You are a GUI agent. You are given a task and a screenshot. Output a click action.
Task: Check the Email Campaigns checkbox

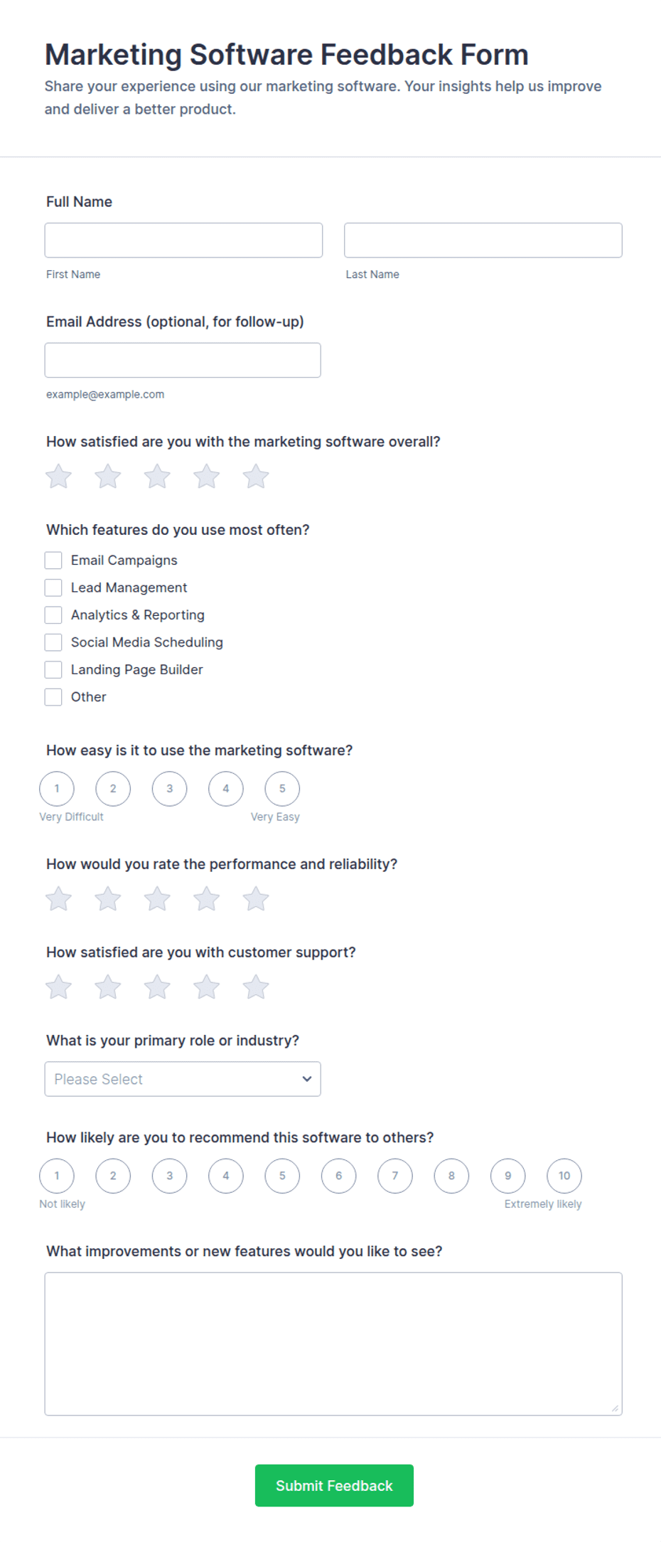point(53,560)
